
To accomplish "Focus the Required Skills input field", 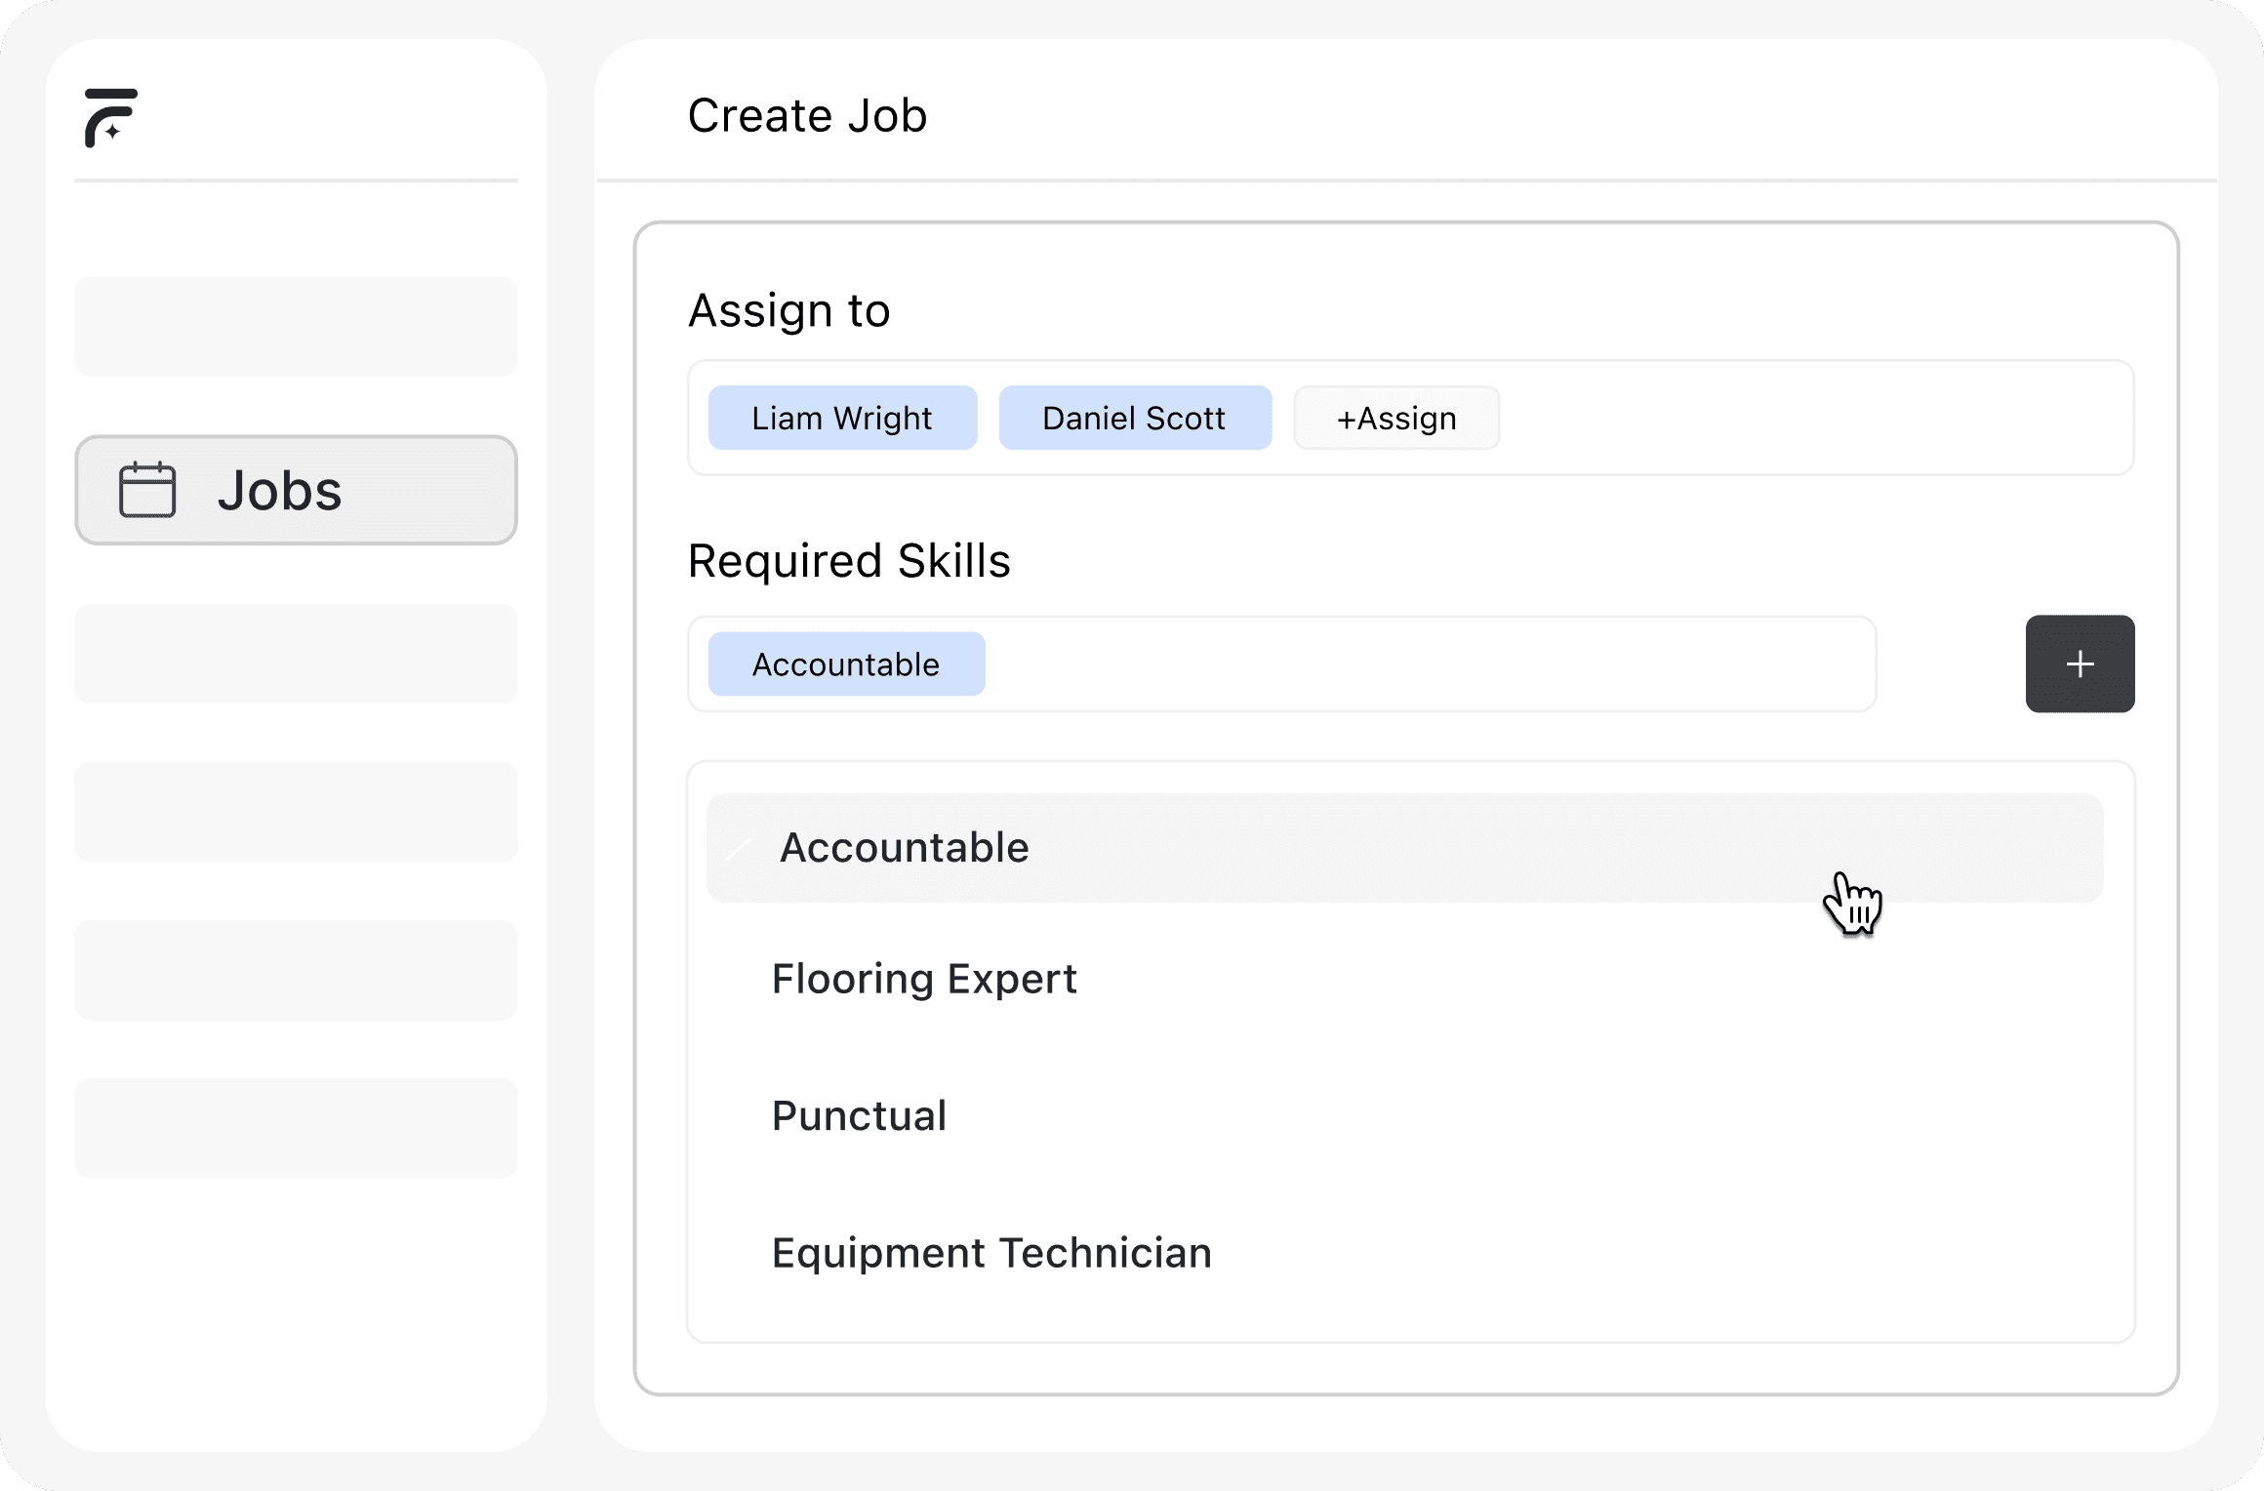I will [1425, 665].
